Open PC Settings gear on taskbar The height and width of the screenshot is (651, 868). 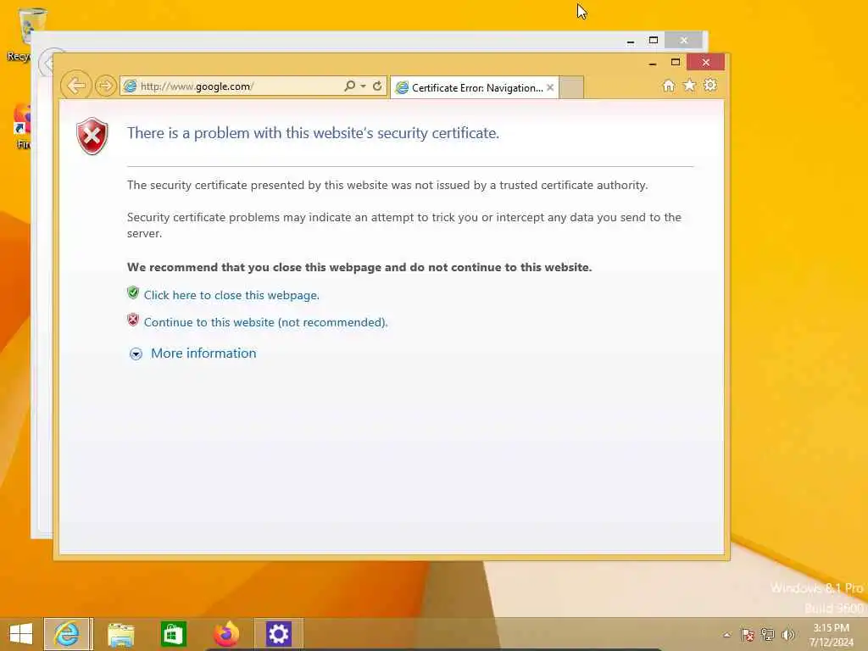pos(278,634)
